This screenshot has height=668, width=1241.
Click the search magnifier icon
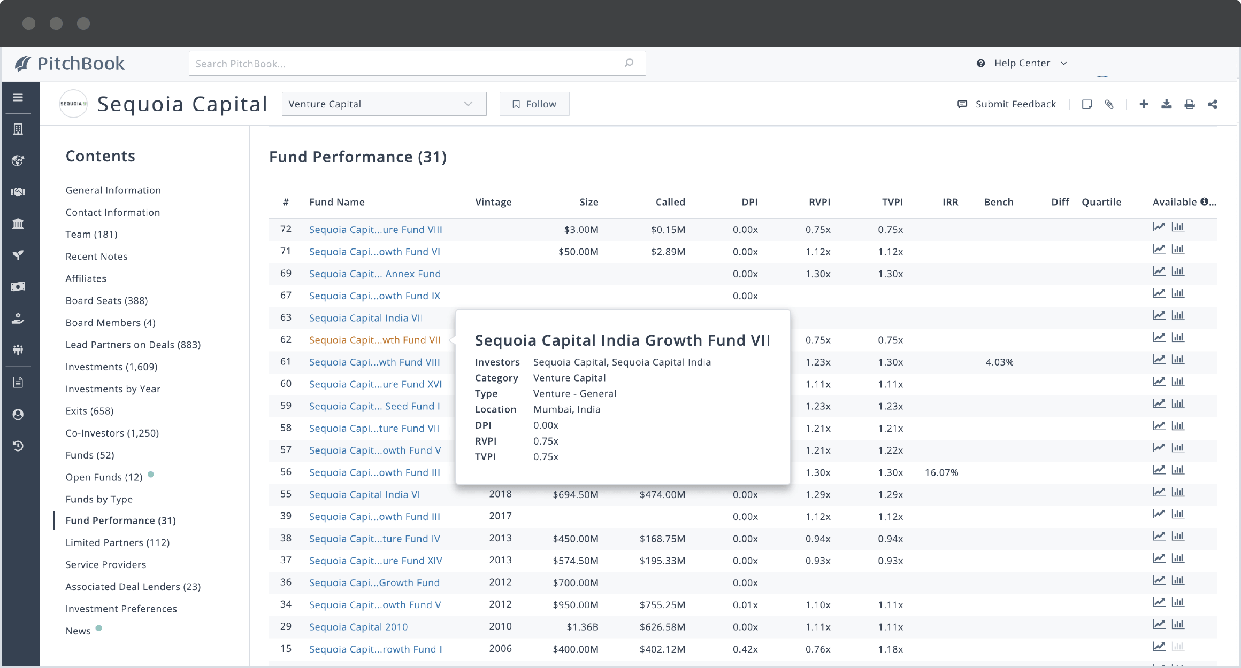point(629,63)
